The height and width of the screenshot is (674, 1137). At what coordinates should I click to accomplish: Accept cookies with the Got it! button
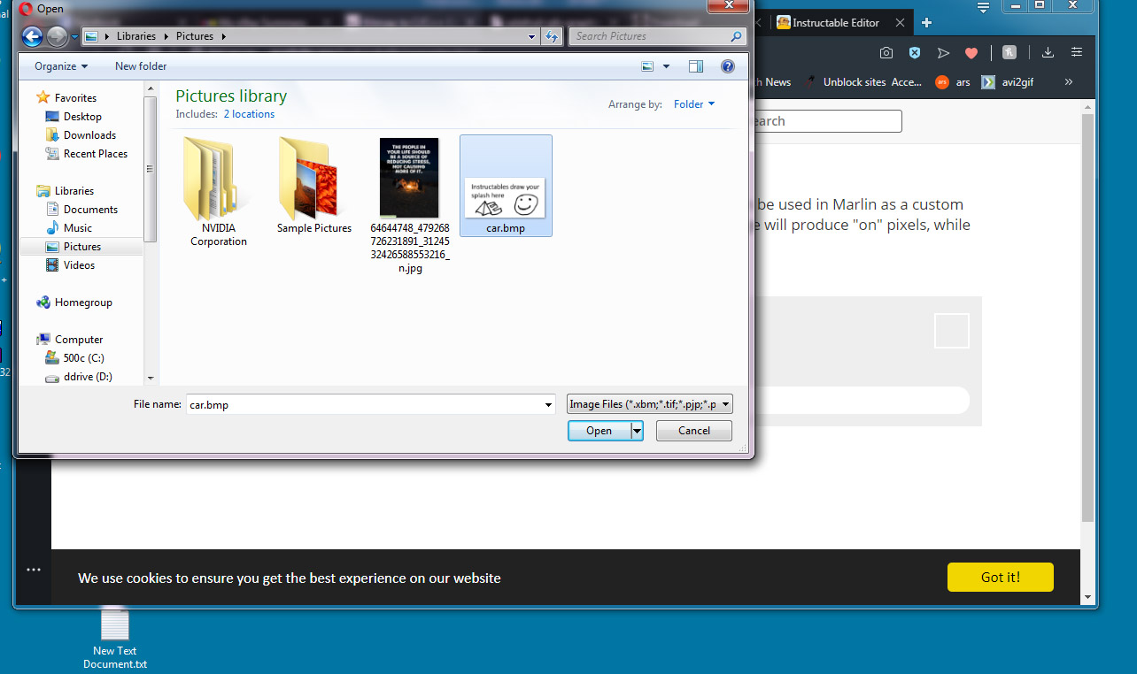click(1001, 578)
